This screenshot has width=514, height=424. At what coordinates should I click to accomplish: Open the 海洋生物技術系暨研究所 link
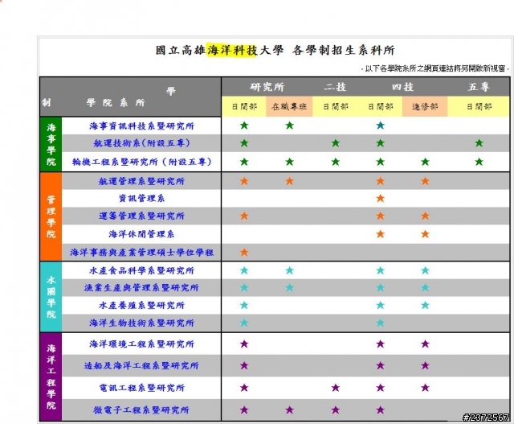click(141, 323)
